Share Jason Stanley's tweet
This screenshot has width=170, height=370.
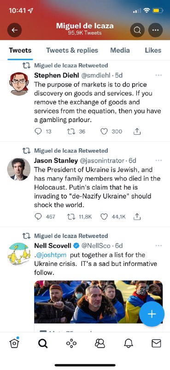(137, 216)
